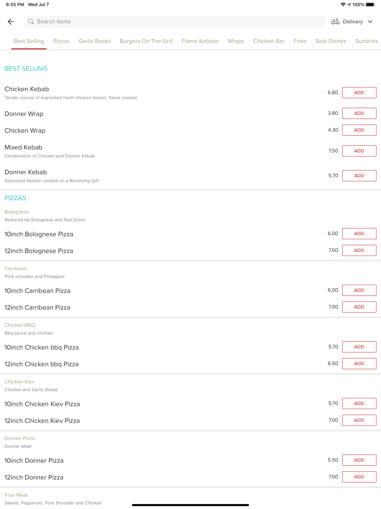Open the Side Dishes tab

coord(330,41)
